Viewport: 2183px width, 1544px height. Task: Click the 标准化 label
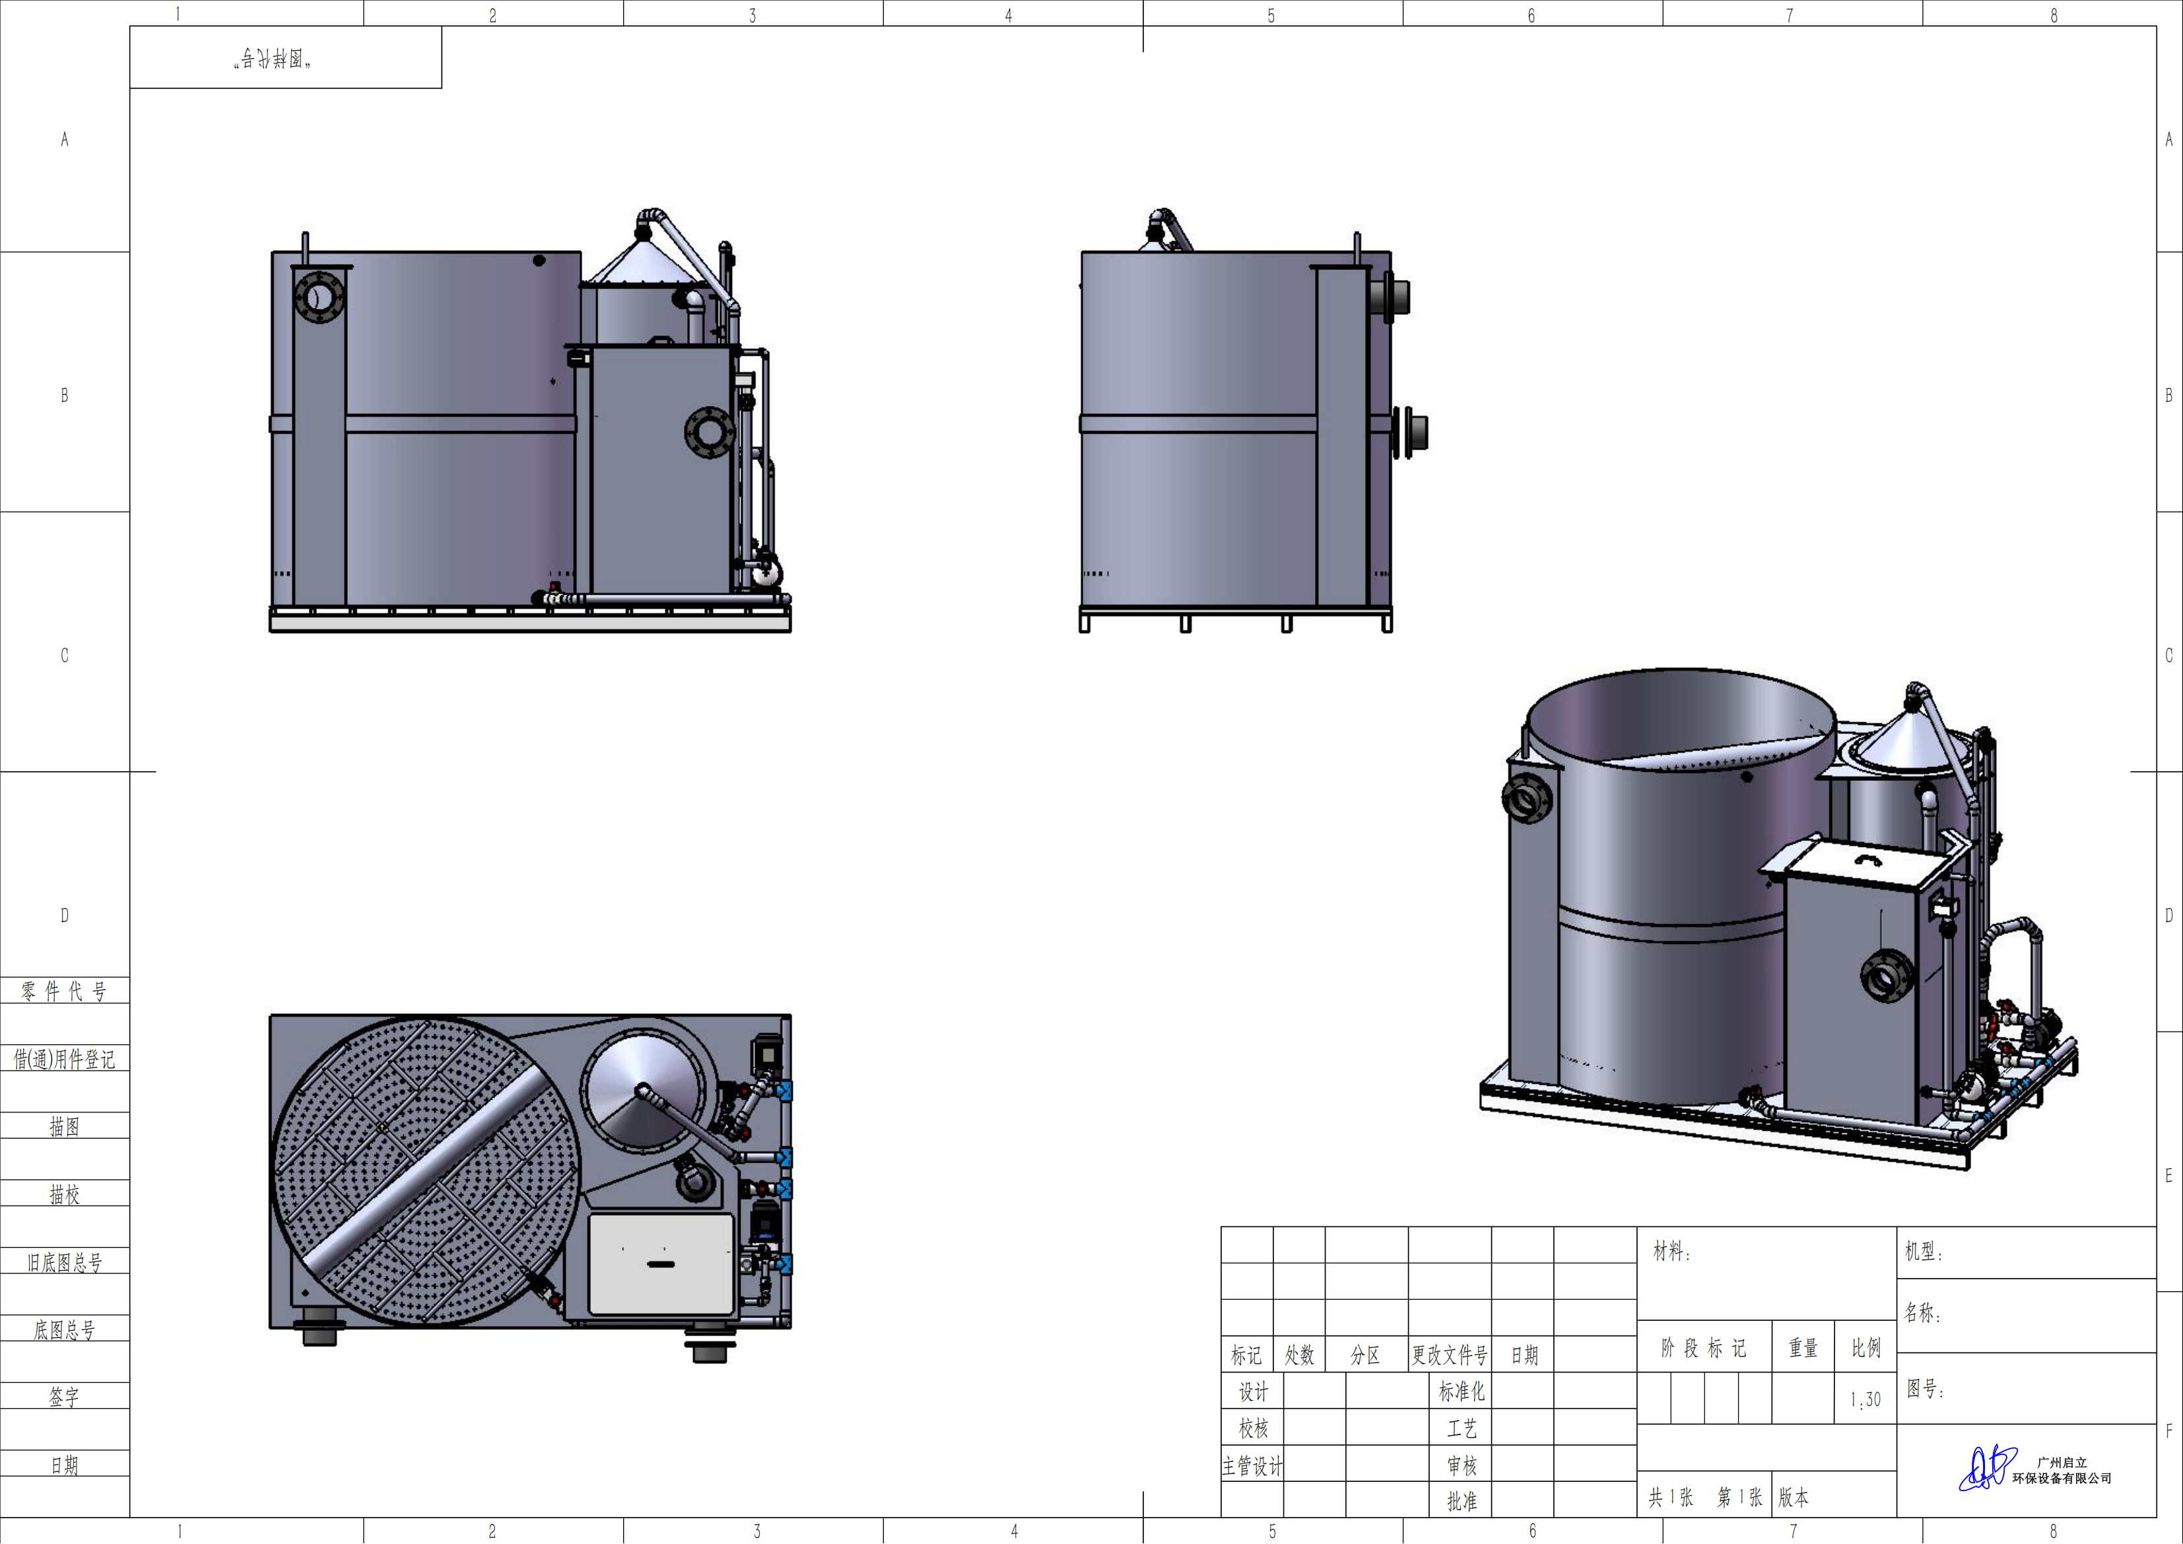click(x=1461, y=1391)
